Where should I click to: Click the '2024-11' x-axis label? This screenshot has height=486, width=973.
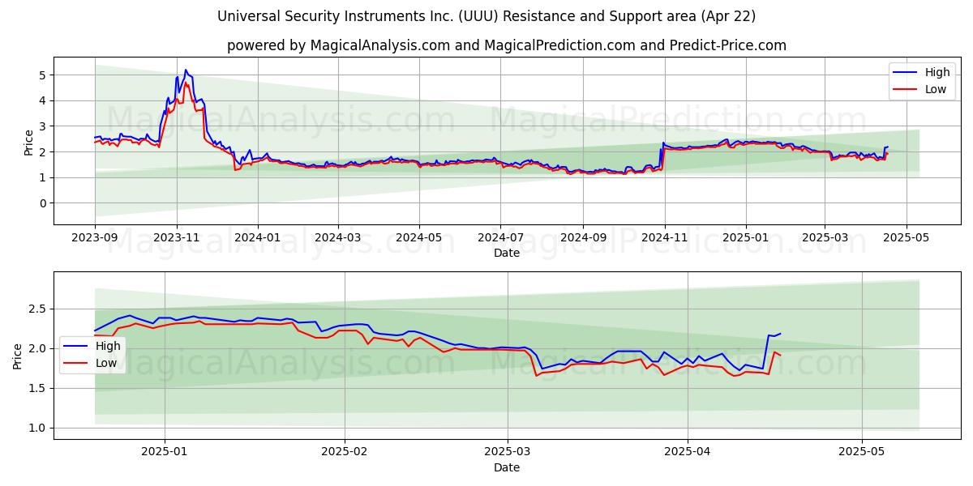click(x=664, y=238)
